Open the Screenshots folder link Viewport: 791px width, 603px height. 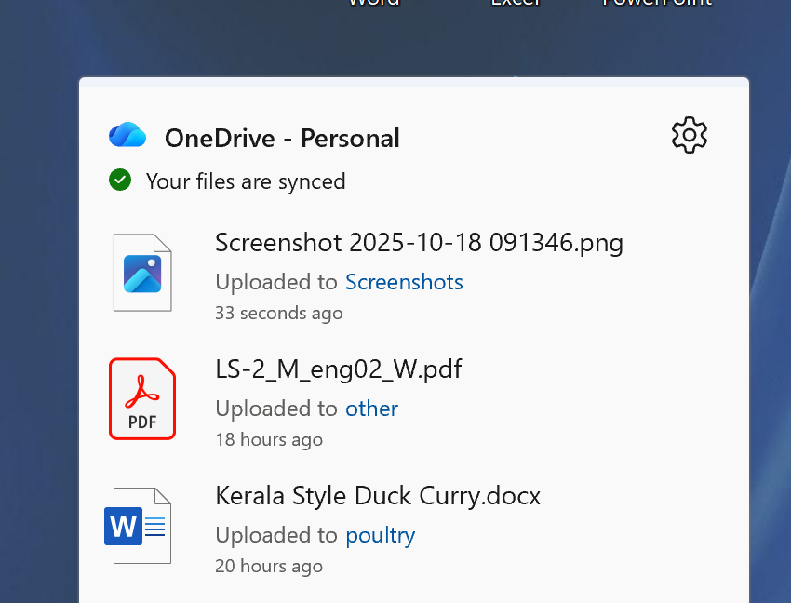(x=404, y=282)
